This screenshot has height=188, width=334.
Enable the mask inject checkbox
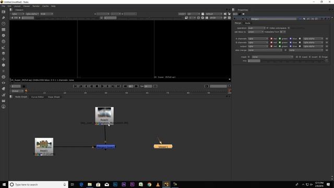pyautogui.click(x=300, y=57)
